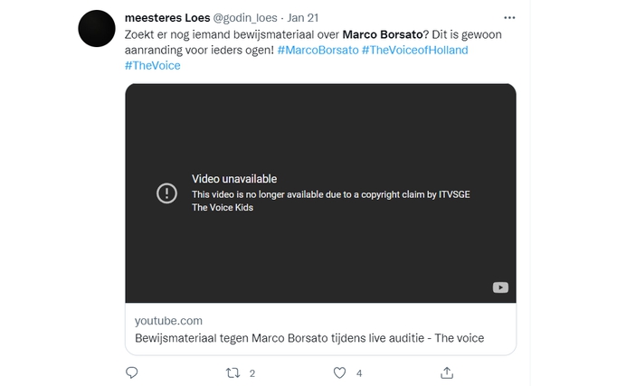Image resolution: width=626 pixels, height=386 pixels.
Task: Open the @godin_loes handle
Action: coord(245,18)
